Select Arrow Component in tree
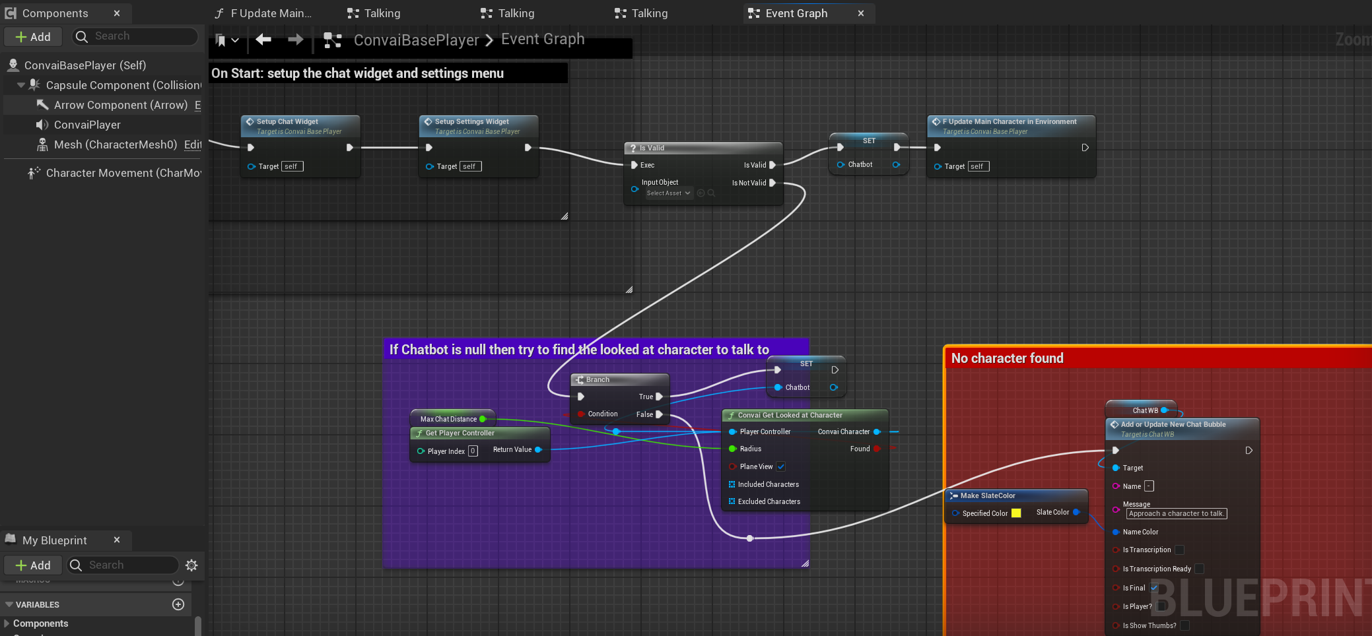1372x636 pixels. point(121,105)
